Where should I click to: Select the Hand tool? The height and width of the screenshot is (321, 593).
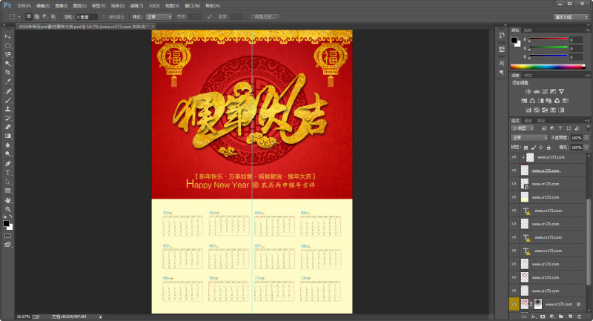point(8,200)
